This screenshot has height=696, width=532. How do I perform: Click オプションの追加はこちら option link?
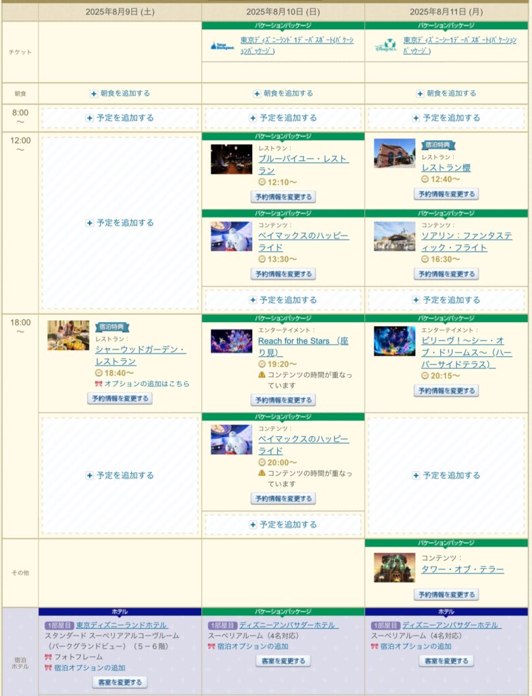[147, 384]
